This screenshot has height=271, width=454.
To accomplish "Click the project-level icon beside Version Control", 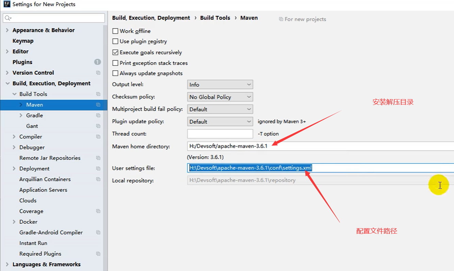I will click(98, 73).
